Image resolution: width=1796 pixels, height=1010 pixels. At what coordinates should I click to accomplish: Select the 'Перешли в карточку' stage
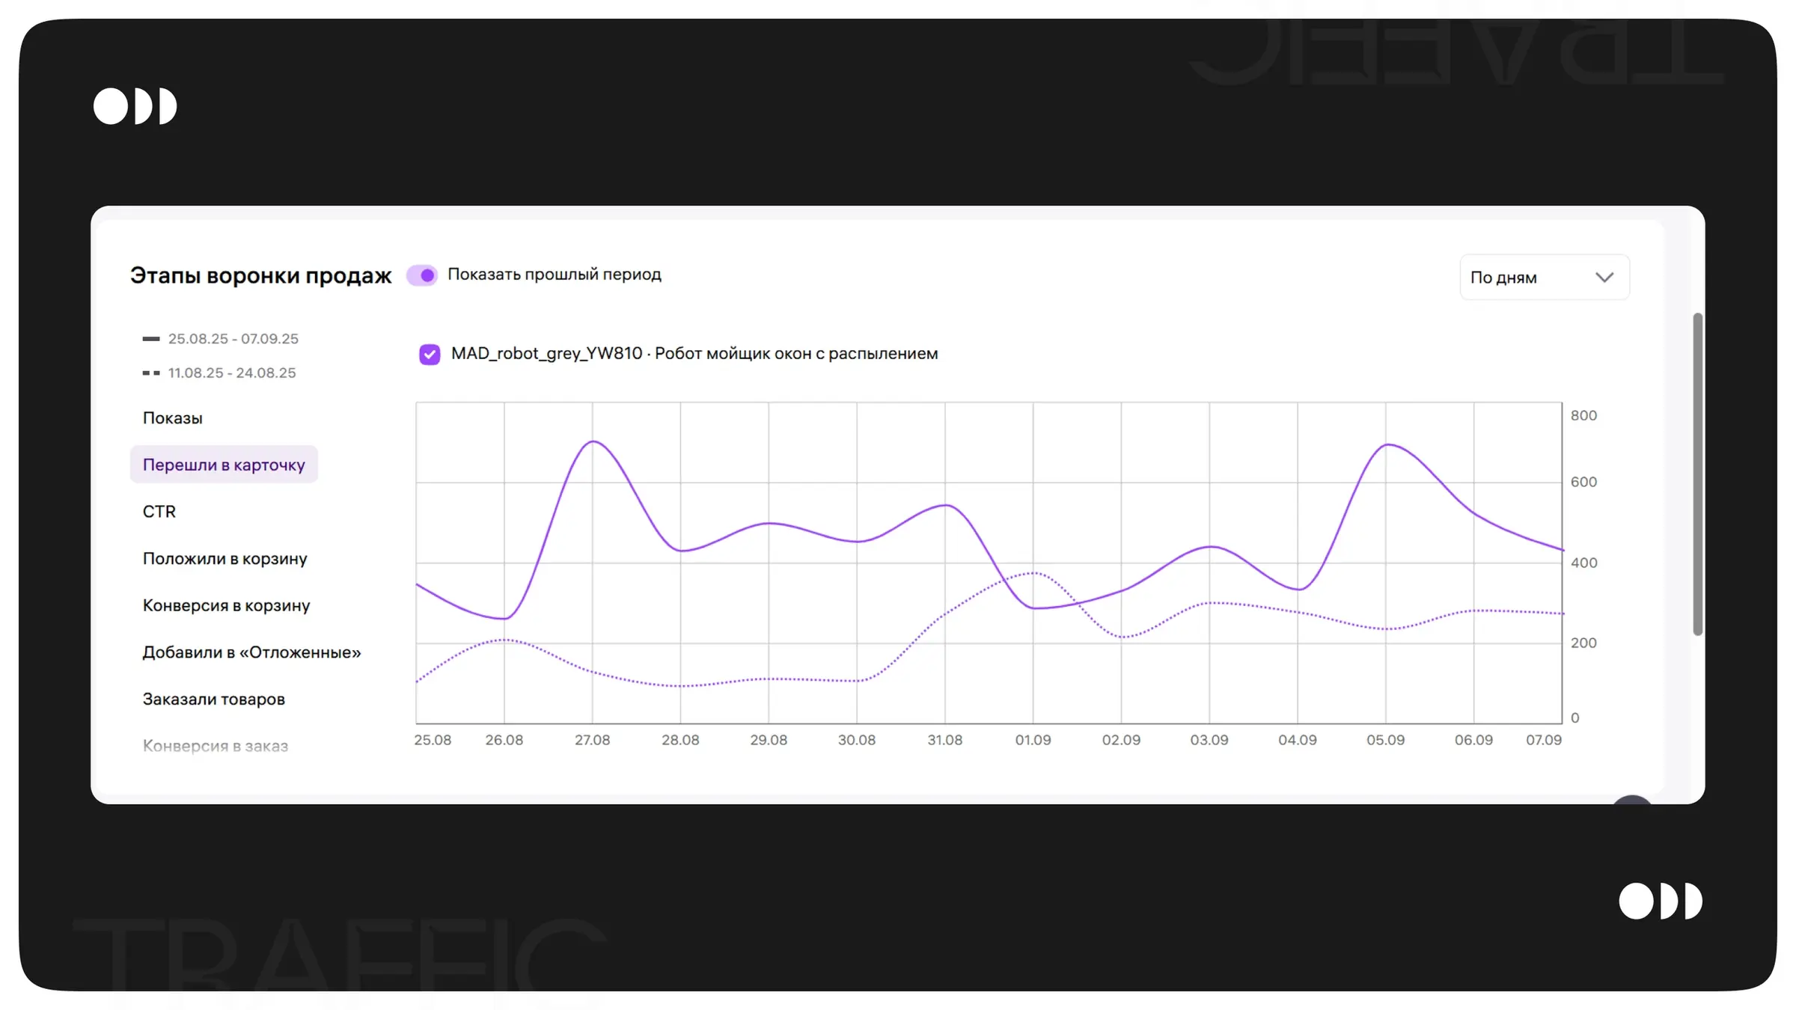point(224,465)
